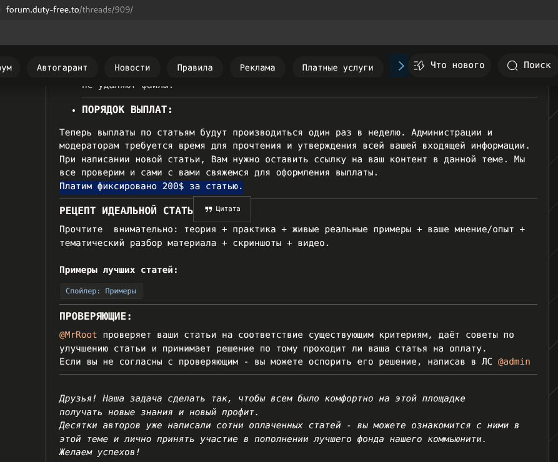Focus the address bar showing forum.duty-free.to/threads/909/
Screen dimensions: 558x462
(x=69, y=9)
